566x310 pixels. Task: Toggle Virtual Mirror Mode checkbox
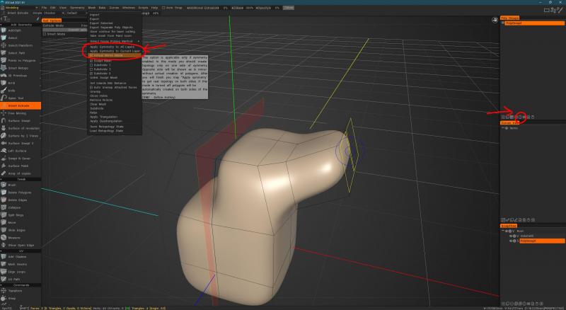pyautogui.click(x=91, y=54)
